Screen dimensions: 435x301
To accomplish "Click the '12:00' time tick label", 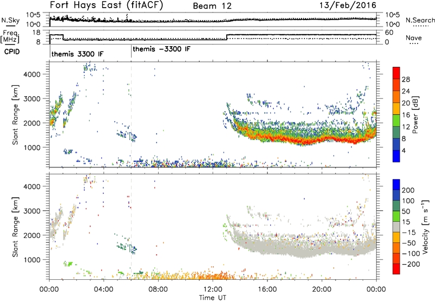I will [213, 290].
